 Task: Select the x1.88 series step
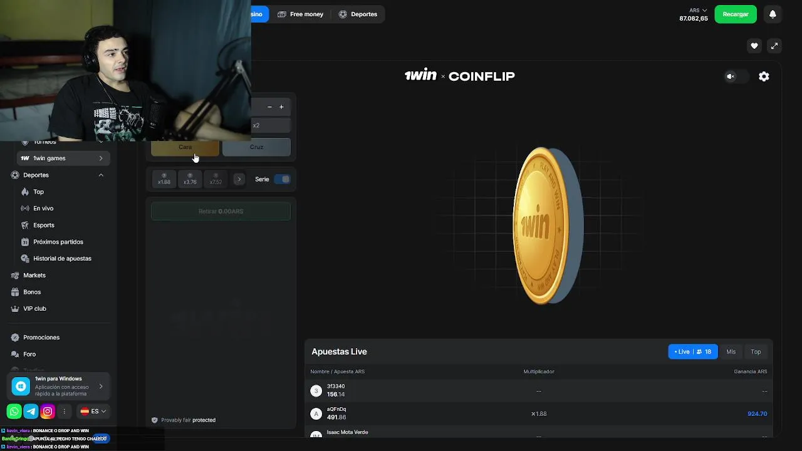pyautogui.click(x=164, y=179)
